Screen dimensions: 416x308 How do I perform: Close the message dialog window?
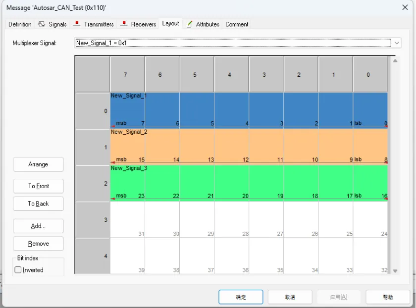[x=405, y=7]
